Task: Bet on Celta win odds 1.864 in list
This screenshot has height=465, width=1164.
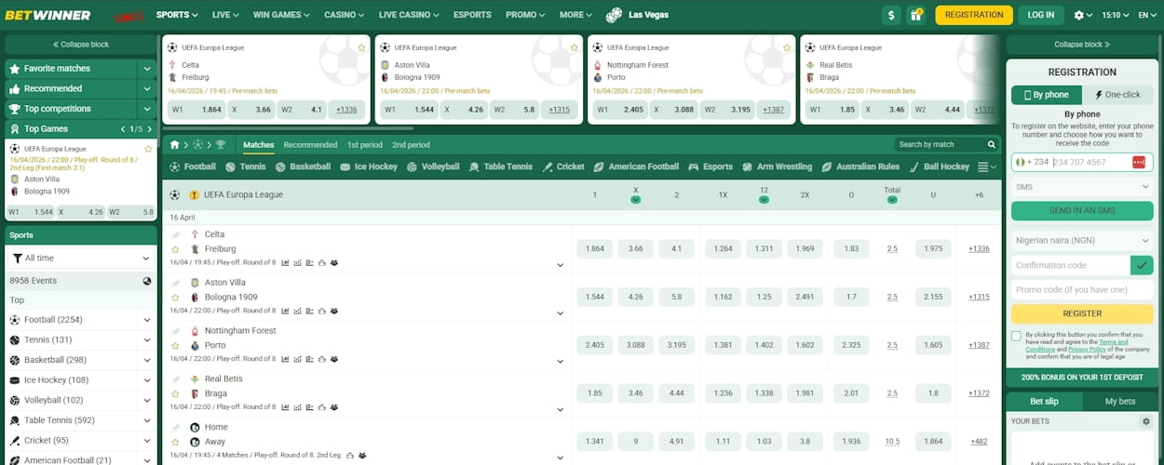Action: 596,248
